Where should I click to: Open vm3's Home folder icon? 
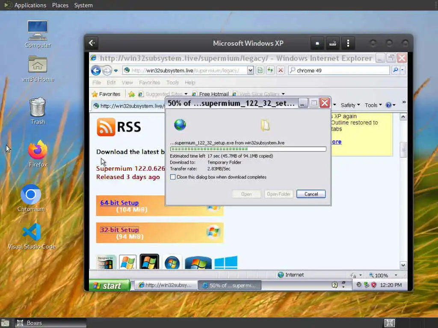(x=38, y=69)
